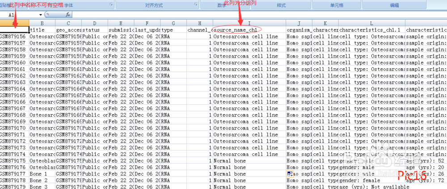This screenshot has width=447, height=189.
Task: Select cell GSM879170 in column A
Action: [15, 128]
